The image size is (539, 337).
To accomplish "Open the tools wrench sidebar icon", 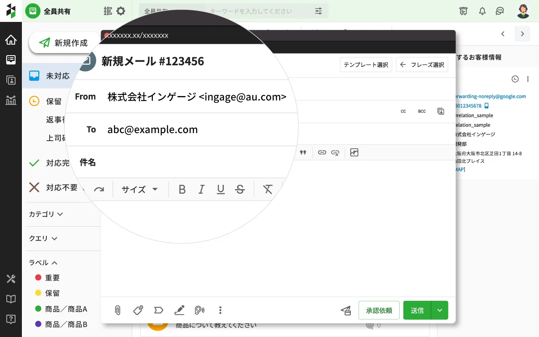I will click(x=11, y=279).
